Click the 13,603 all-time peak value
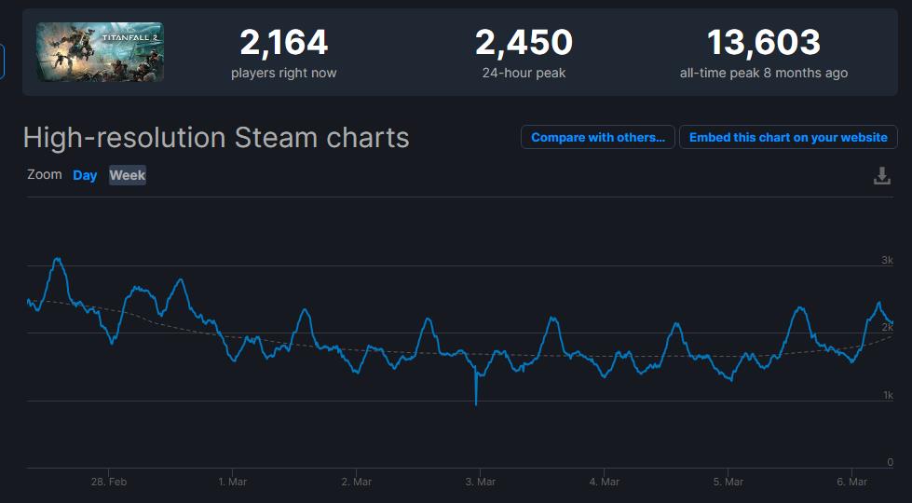Viewport: 912px width, 503px height. [x=764, y=43]
